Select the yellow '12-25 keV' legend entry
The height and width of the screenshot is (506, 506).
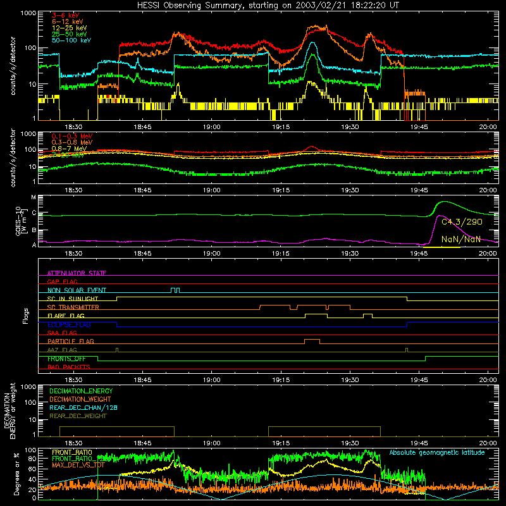coord(70,28)
